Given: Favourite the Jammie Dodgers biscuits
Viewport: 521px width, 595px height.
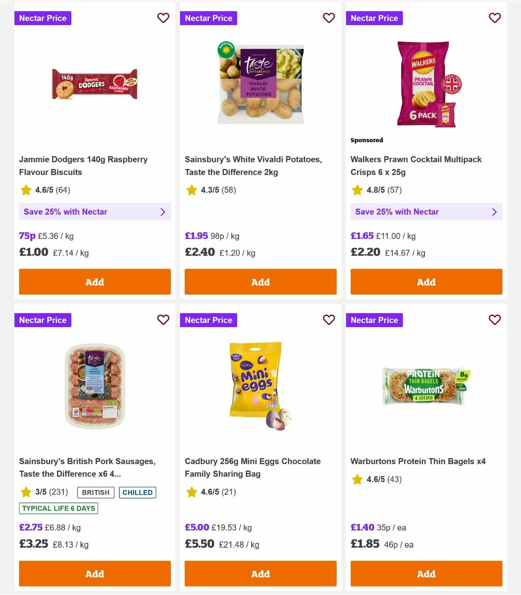Looking at the screenshot, I should pyautogui.click(x=163, y=18).
